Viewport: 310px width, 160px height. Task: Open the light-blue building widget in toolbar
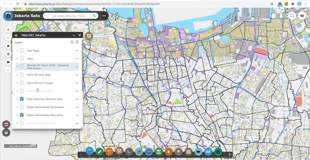click(x=139, y=152)
